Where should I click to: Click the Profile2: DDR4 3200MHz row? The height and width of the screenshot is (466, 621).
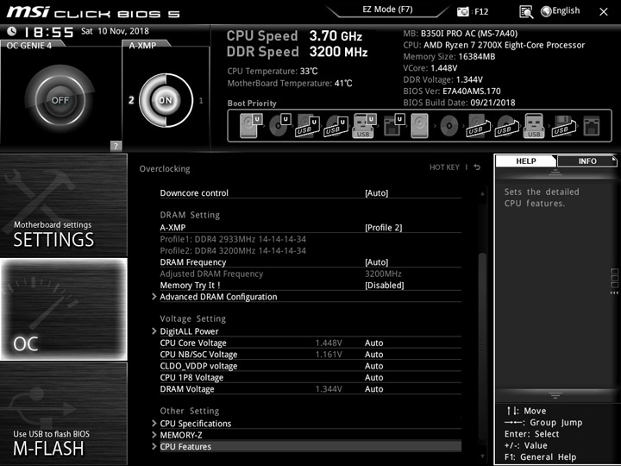pyautogui.click(x=233, y=250)
